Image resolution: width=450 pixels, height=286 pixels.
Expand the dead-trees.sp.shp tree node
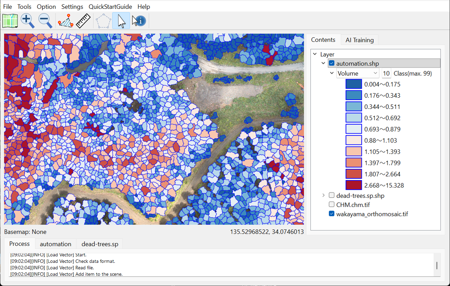point(324,195)
